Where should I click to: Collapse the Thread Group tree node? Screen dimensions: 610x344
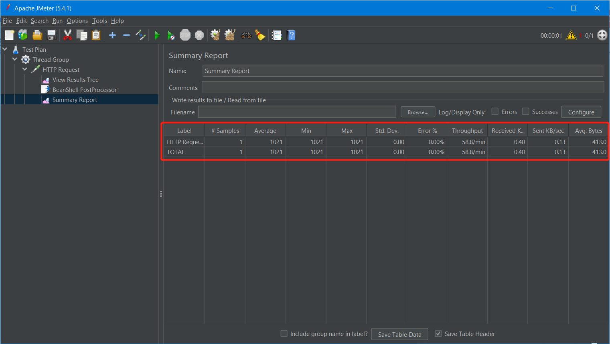pos(15,59)
